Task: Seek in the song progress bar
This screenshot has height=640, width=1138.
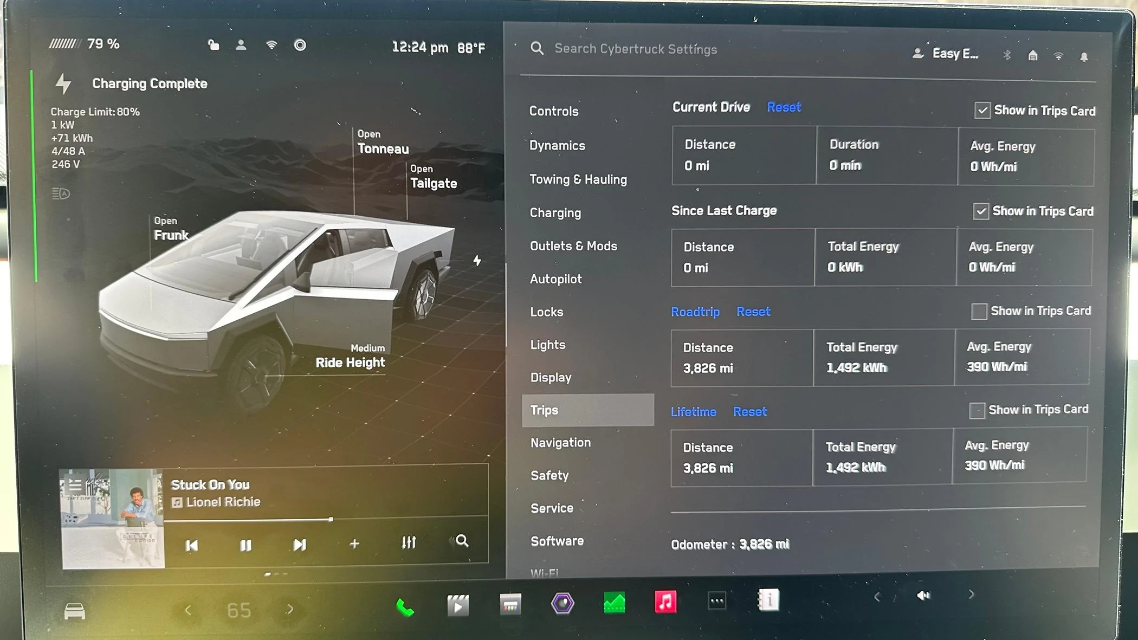Action: tap(326, 520)
